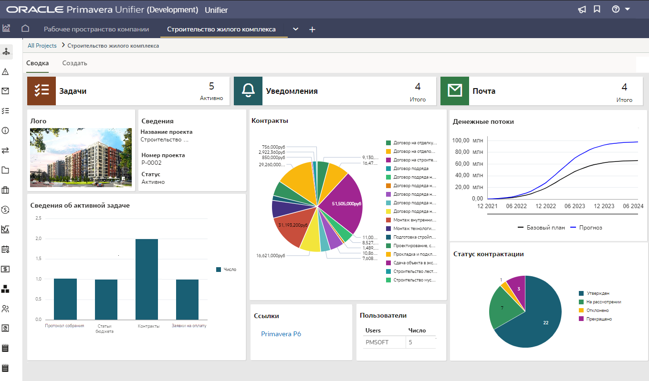649x381 pixels.
Task: Go to the Home icon tab
Action: click(25, 29)
